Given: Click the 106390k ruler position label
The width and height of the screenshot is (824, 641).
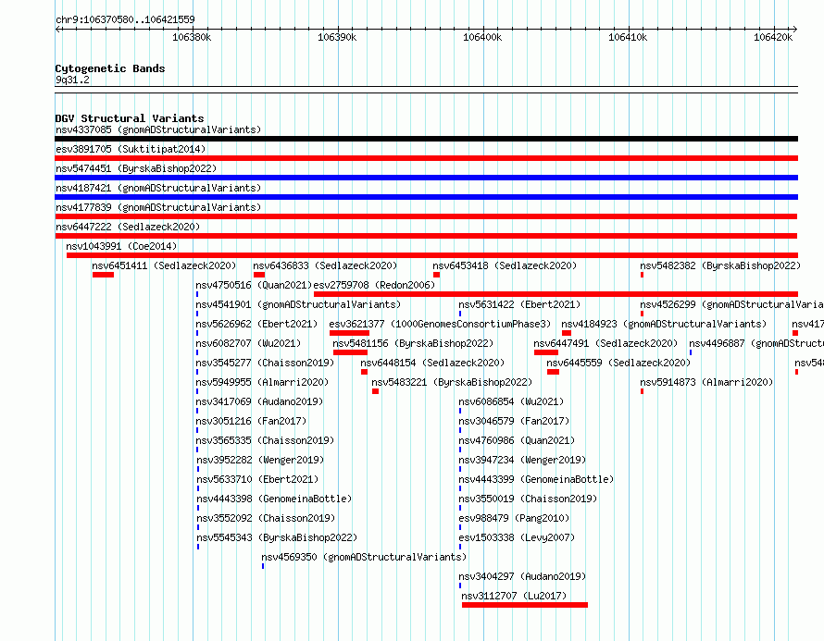Looking at the screenshot, I should [337, 37].
